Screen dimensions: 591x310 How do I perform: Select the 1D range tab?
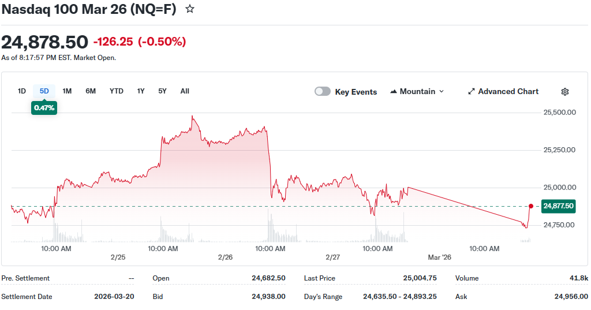[22, 91]
